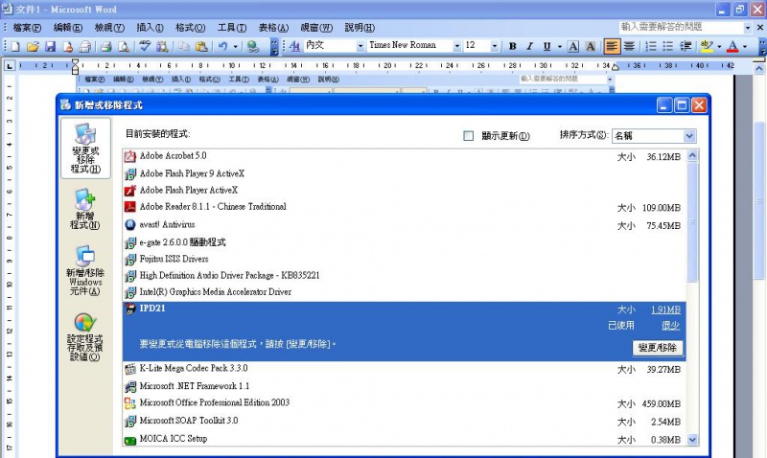Toggle Italic formatting button
The width and height of the screenshot is (767, 458).
tap(529, 46)
